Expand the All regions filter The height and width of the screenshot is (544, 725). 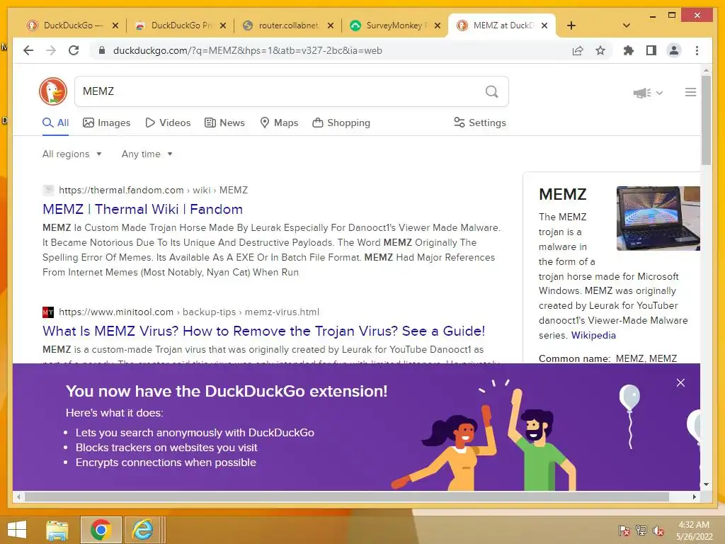[72, 154]
